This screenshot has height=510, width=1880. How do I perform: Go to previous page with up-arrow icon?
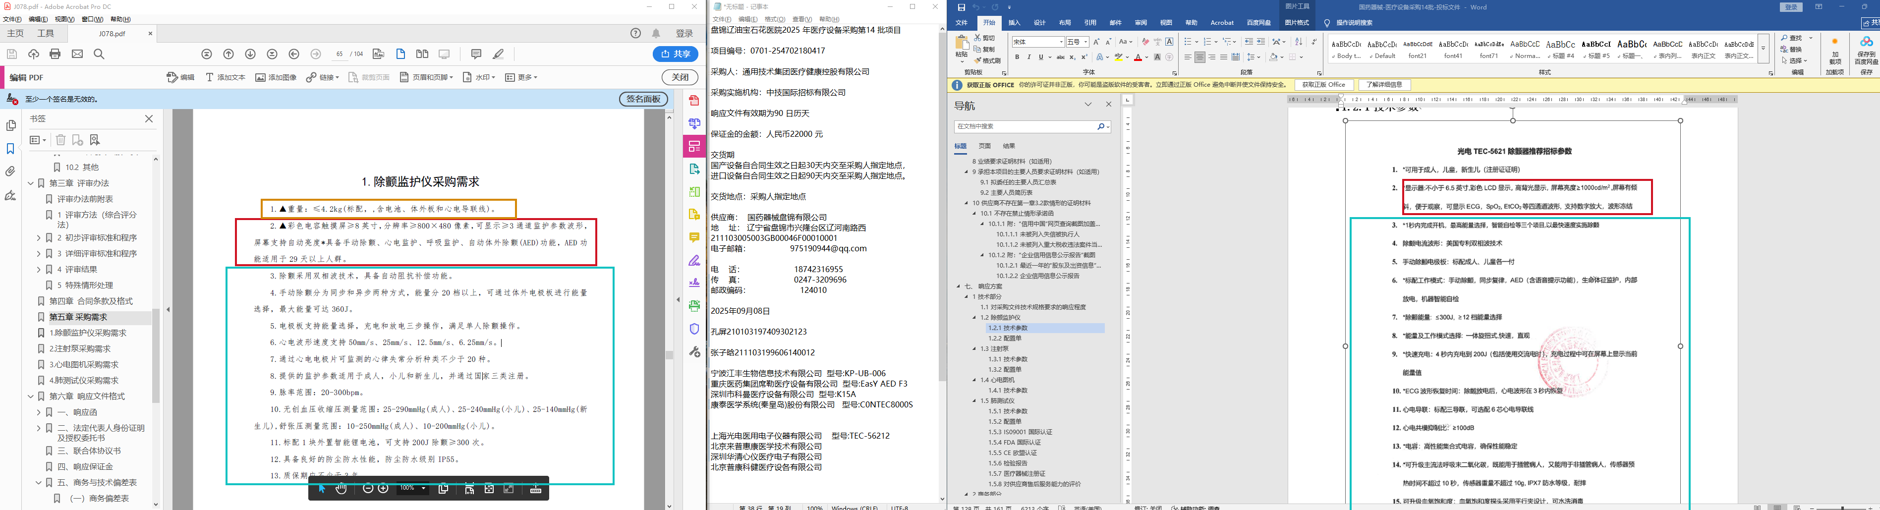[228, 54]
